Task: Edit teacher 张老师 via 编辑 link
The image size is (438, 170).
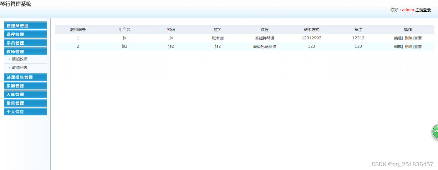Action: (398, 38)
